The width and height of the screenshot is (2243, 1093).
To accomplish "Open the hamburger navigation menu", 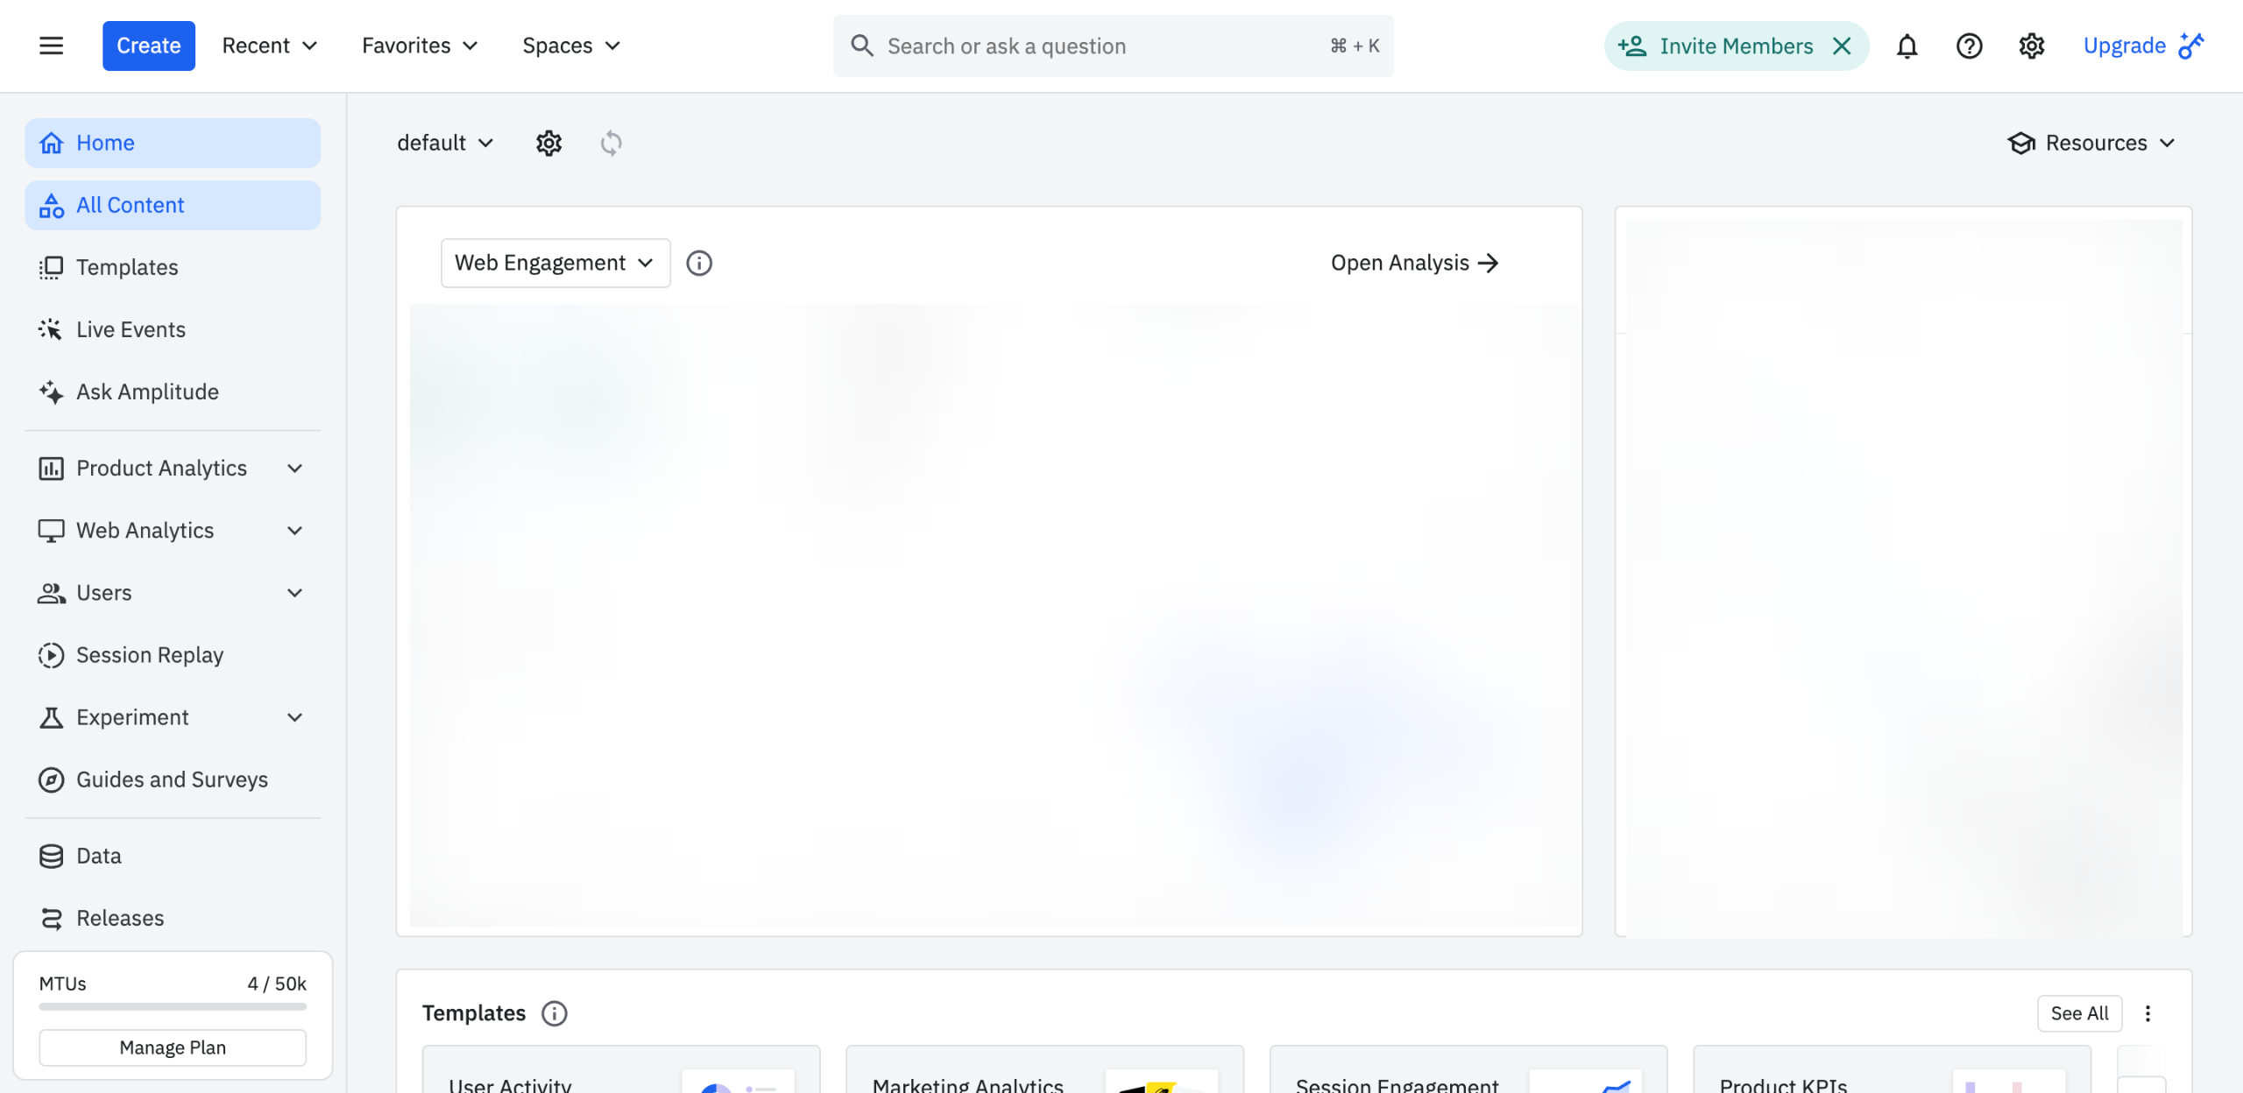I will (x=51, y=46).
